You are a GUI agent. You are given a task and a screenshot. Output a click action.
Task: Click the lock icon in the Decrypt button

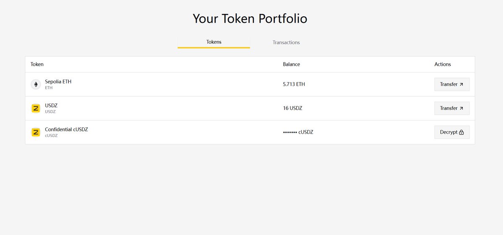[x=462, y=132]
